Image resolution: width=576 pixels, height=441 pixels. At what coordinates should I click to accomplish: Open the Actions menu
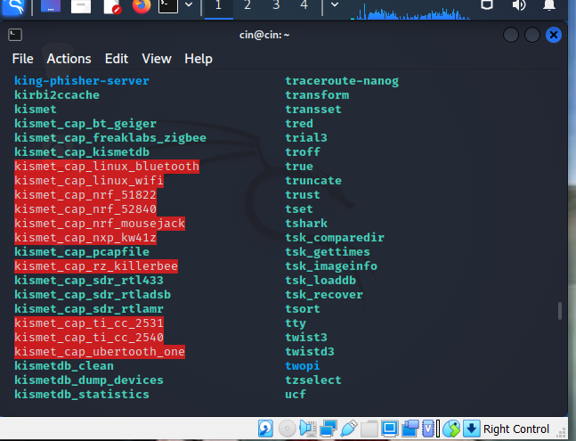click(x=69, y=59)
